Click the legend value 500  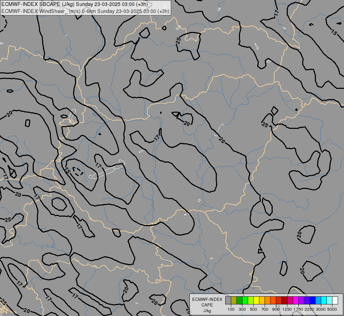[253, 309]
